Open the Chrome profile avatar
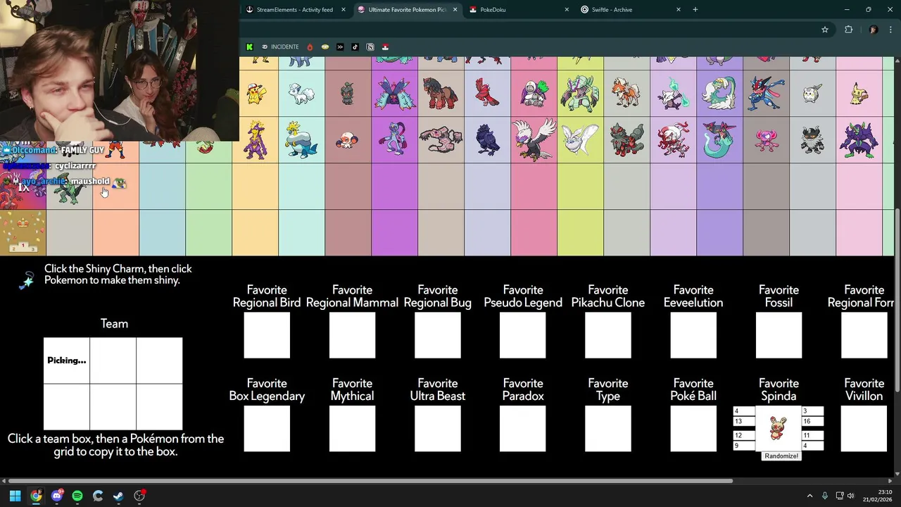The width and height of the screenshot is (901, 507). tap(874, 30)
